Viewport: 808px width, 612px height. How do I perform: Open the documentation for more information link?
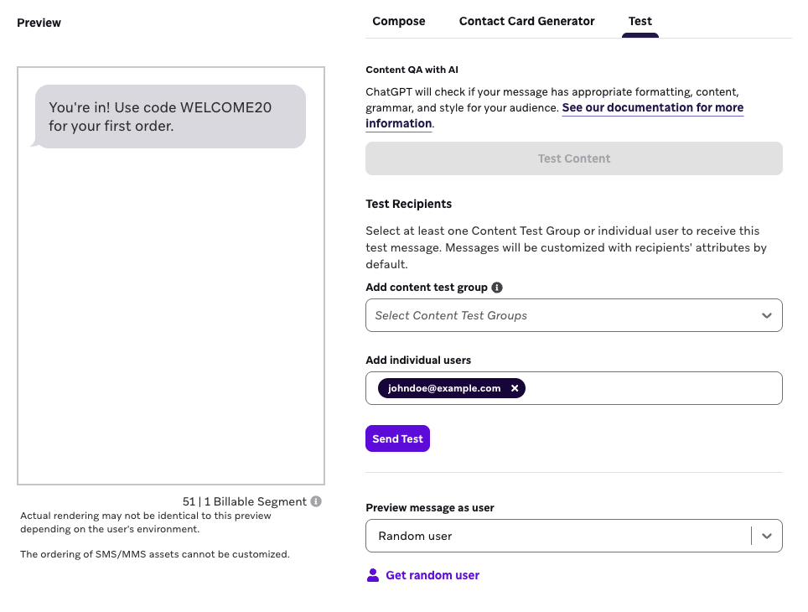point(555,116)
